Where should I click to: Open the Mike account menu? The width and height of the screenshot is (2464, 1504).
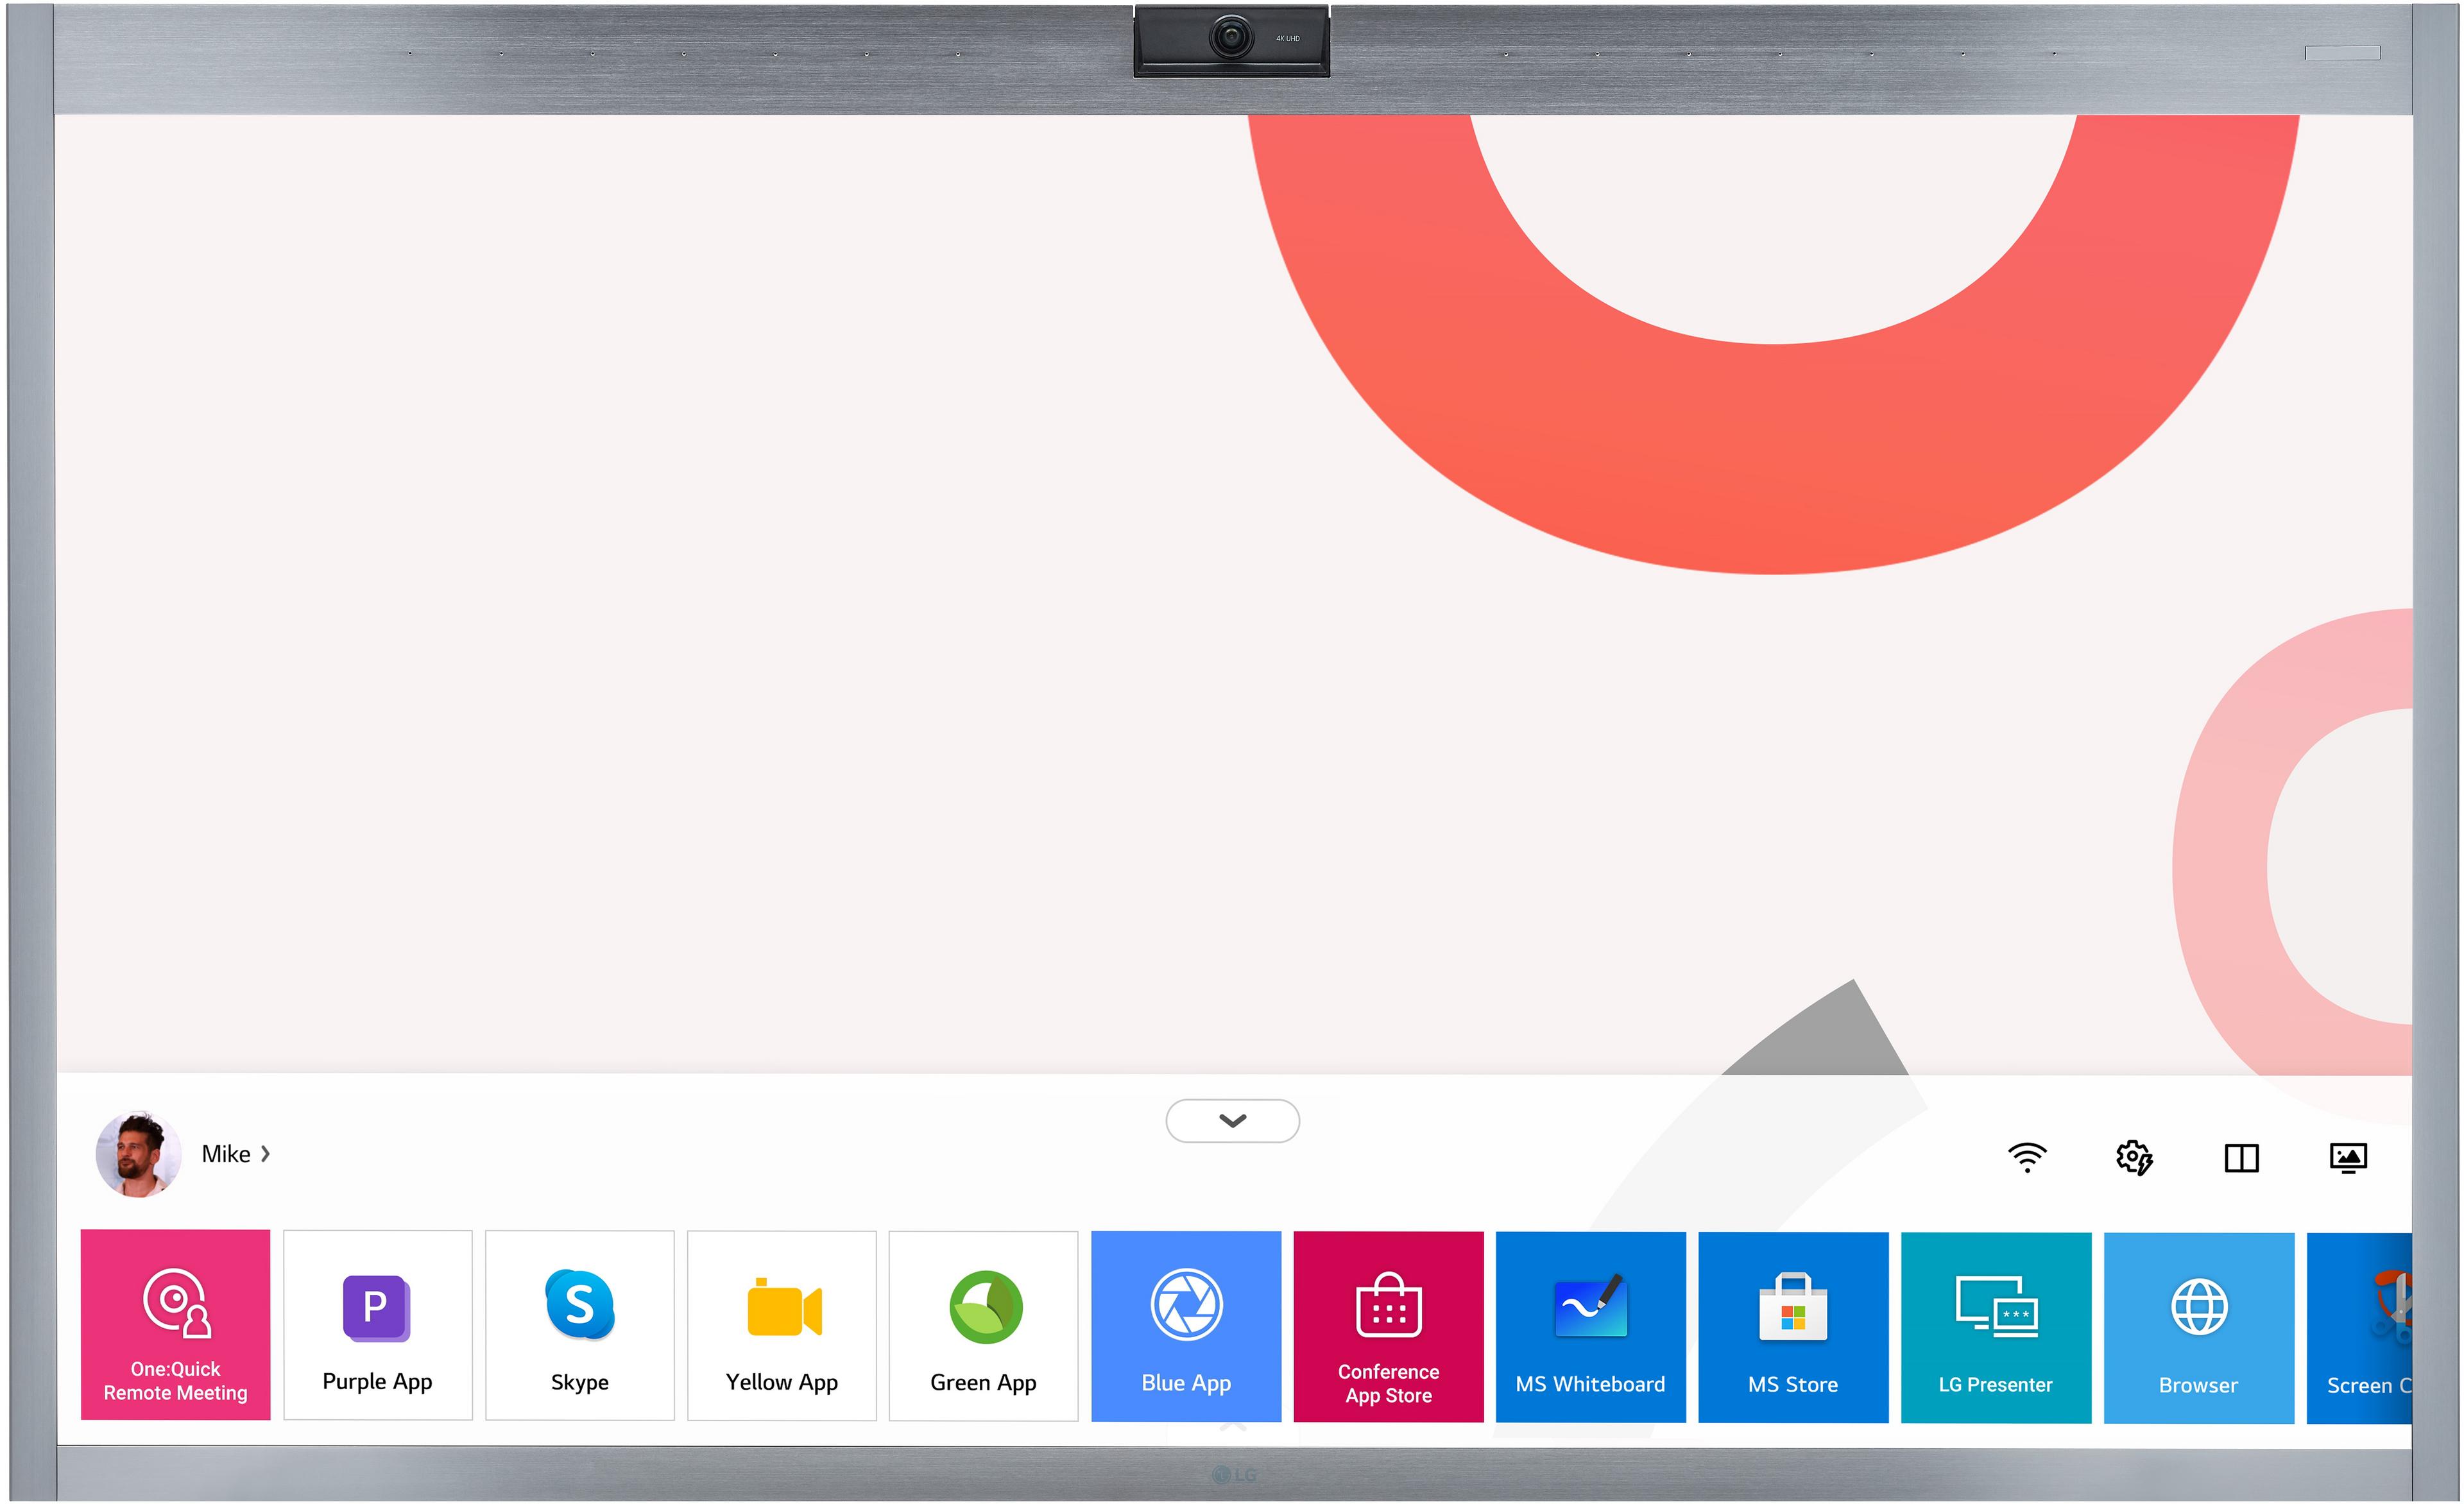pos(227,1154)
